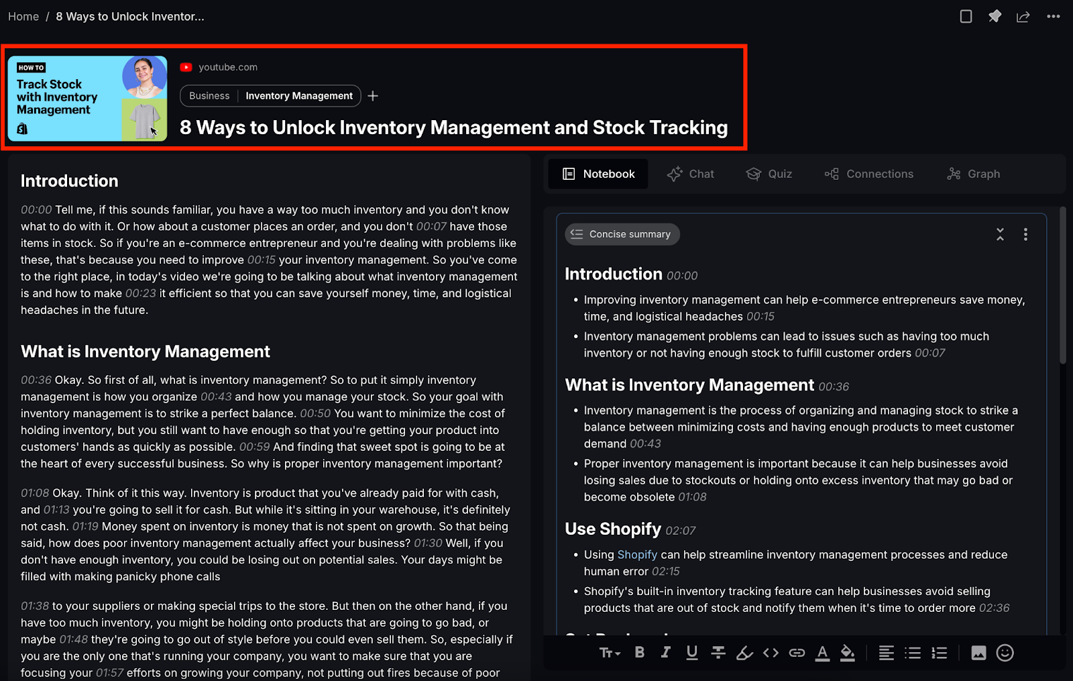Jump to timestamp 00:59 in transcript
The image size is (1073, 681).
[x=254, y=447]
